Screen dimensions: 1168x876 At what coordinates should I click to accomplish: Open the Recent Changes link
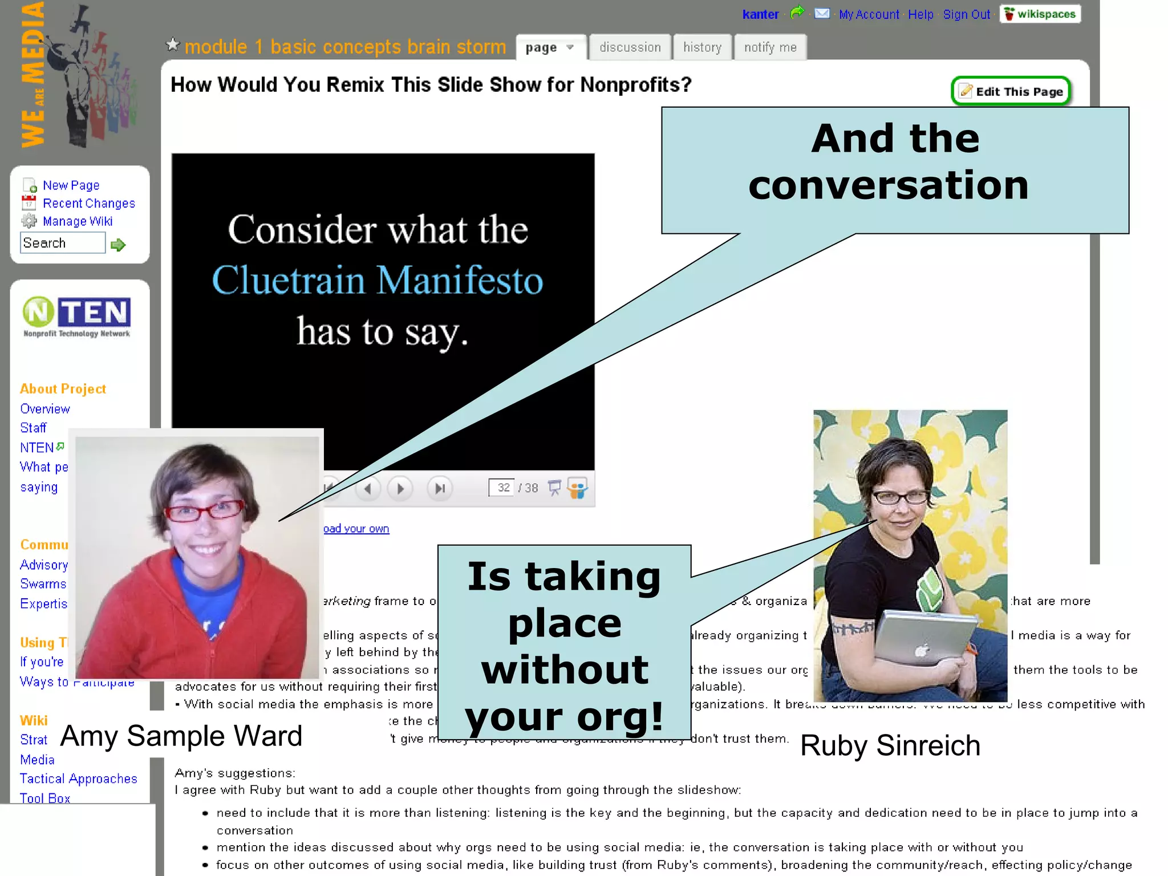(x=89, y=203)
